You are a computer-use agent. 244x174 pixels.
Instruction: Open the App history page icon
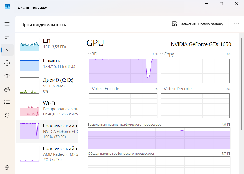pyautogui.click(x=7, y=63)
